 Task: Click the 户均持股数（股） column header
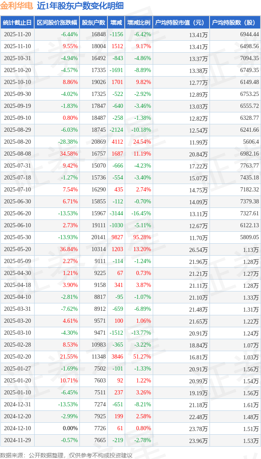[235, 23]
